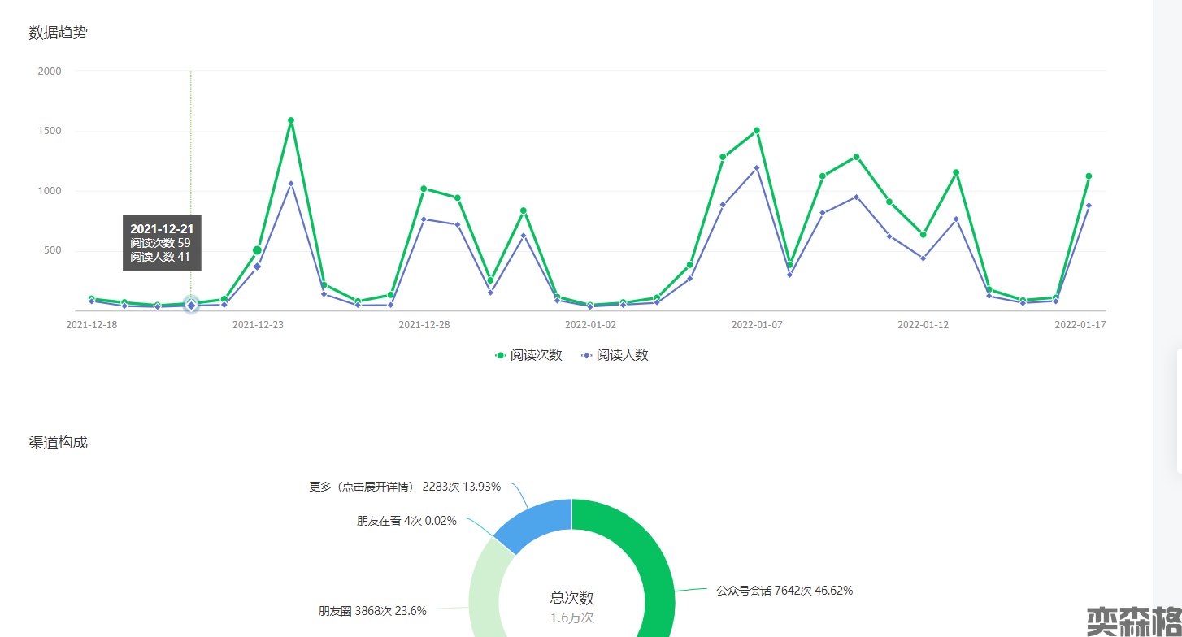Click the green data point at 2021-12-28

pos(424,188)
